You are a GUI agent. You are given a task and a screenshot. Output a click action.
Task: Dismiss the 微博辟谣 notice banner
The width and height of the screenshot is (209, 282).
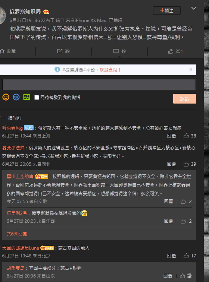(x=191, y=70)
